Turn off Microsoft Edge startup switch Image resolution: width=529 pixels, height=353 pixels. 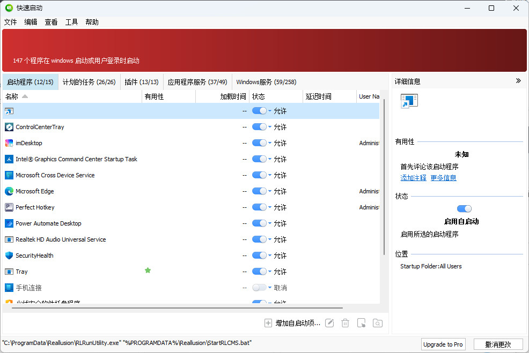pyautogui.click(x=259, y=191)
